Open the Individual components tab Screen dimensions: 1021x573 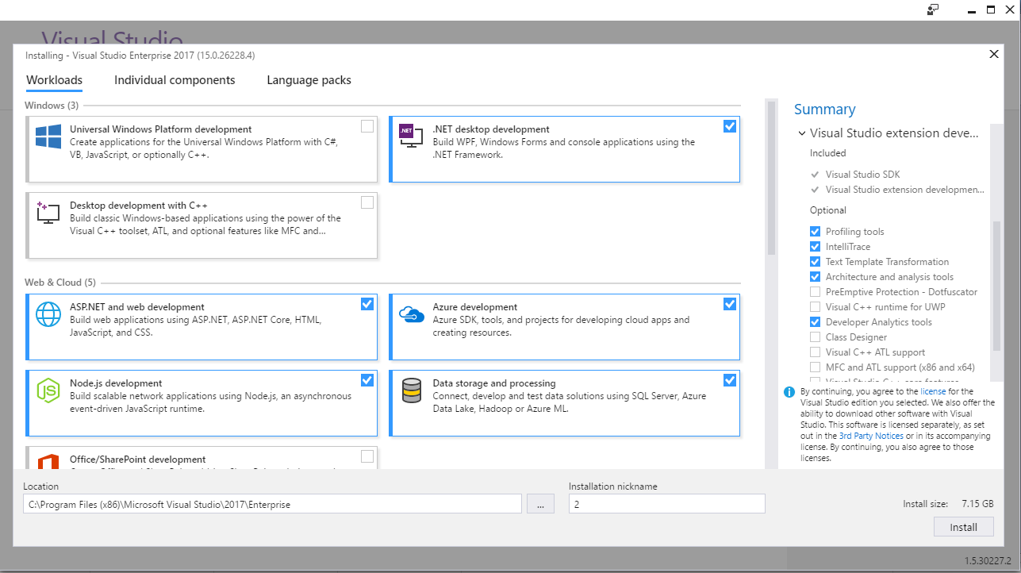tap(175, 80)
